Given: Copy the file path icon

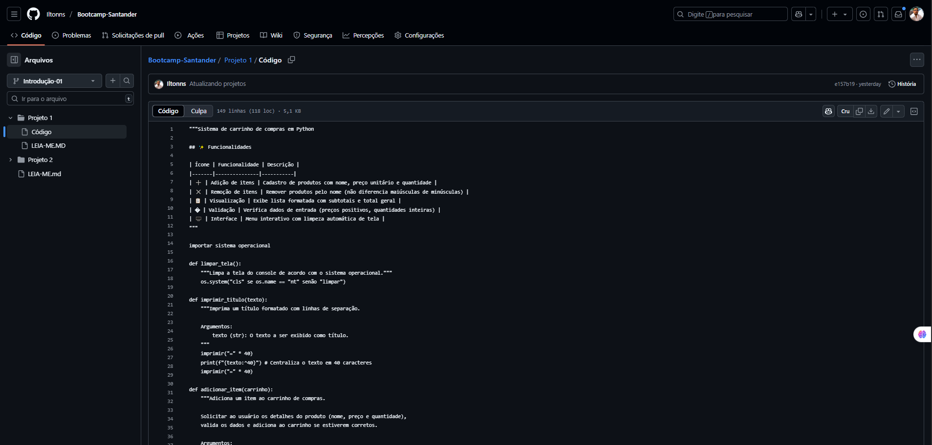Looking at the screenshot, I should (291, 60).
